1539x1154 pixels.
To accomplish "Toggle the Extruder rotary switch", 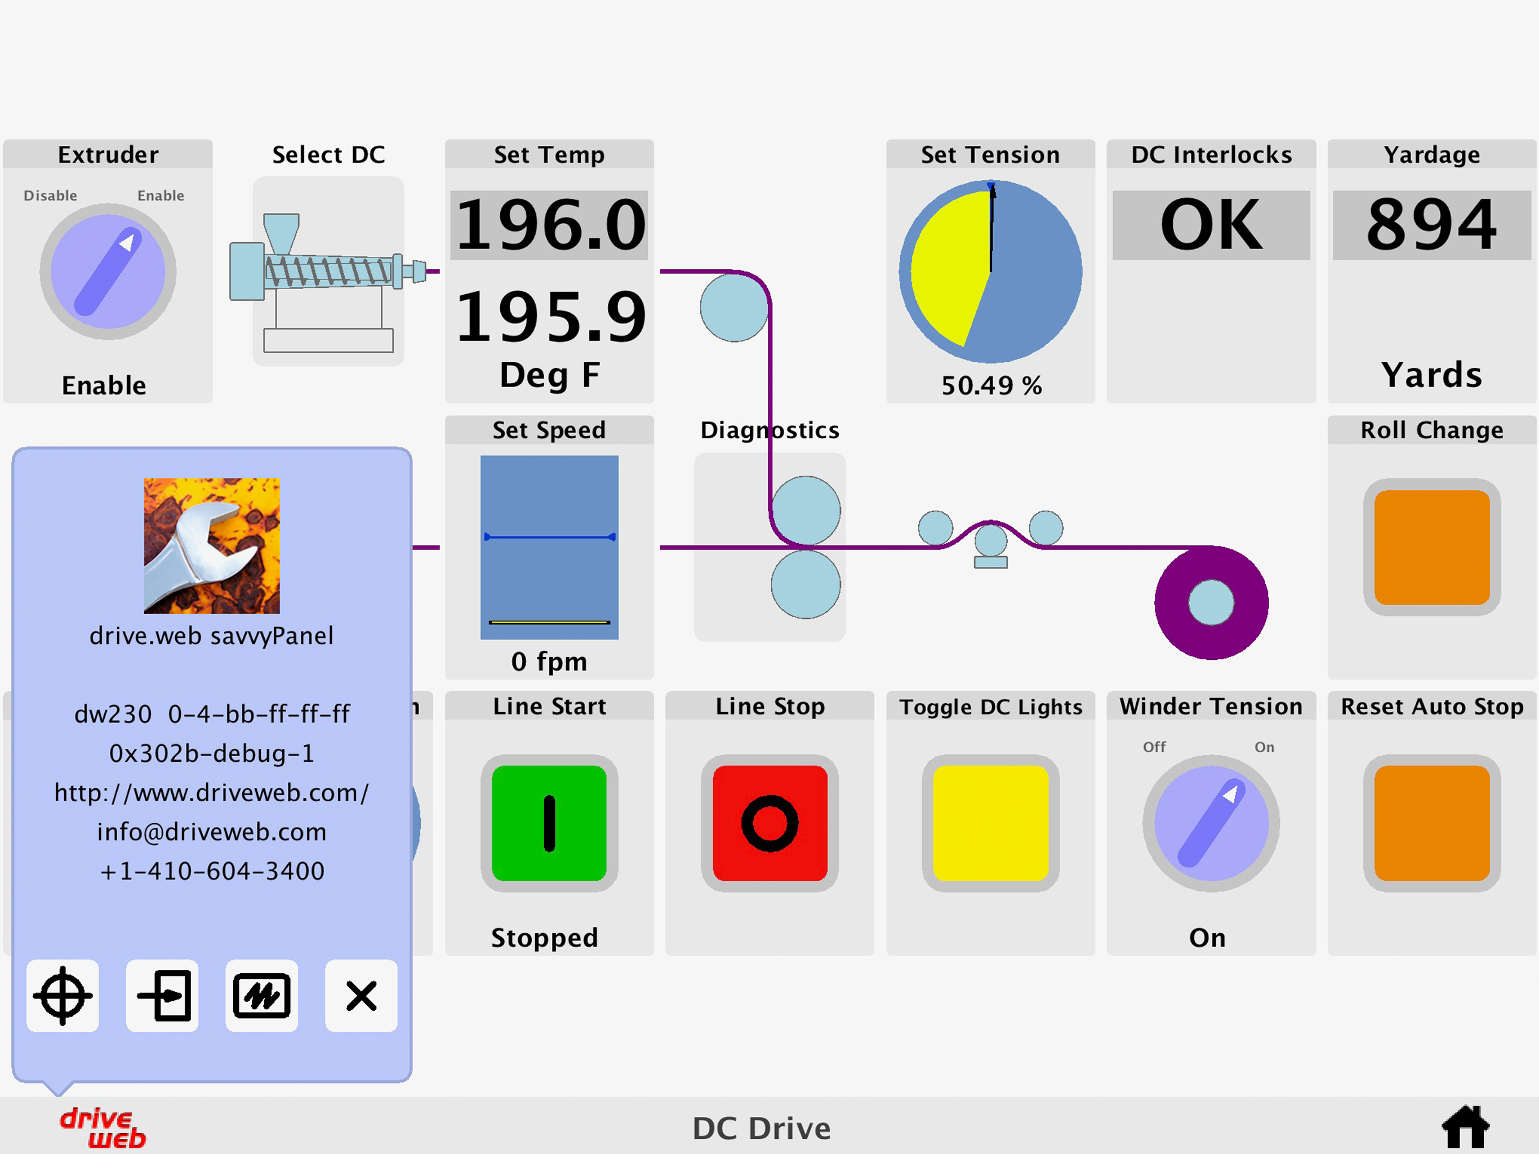I will pos(108,272).
